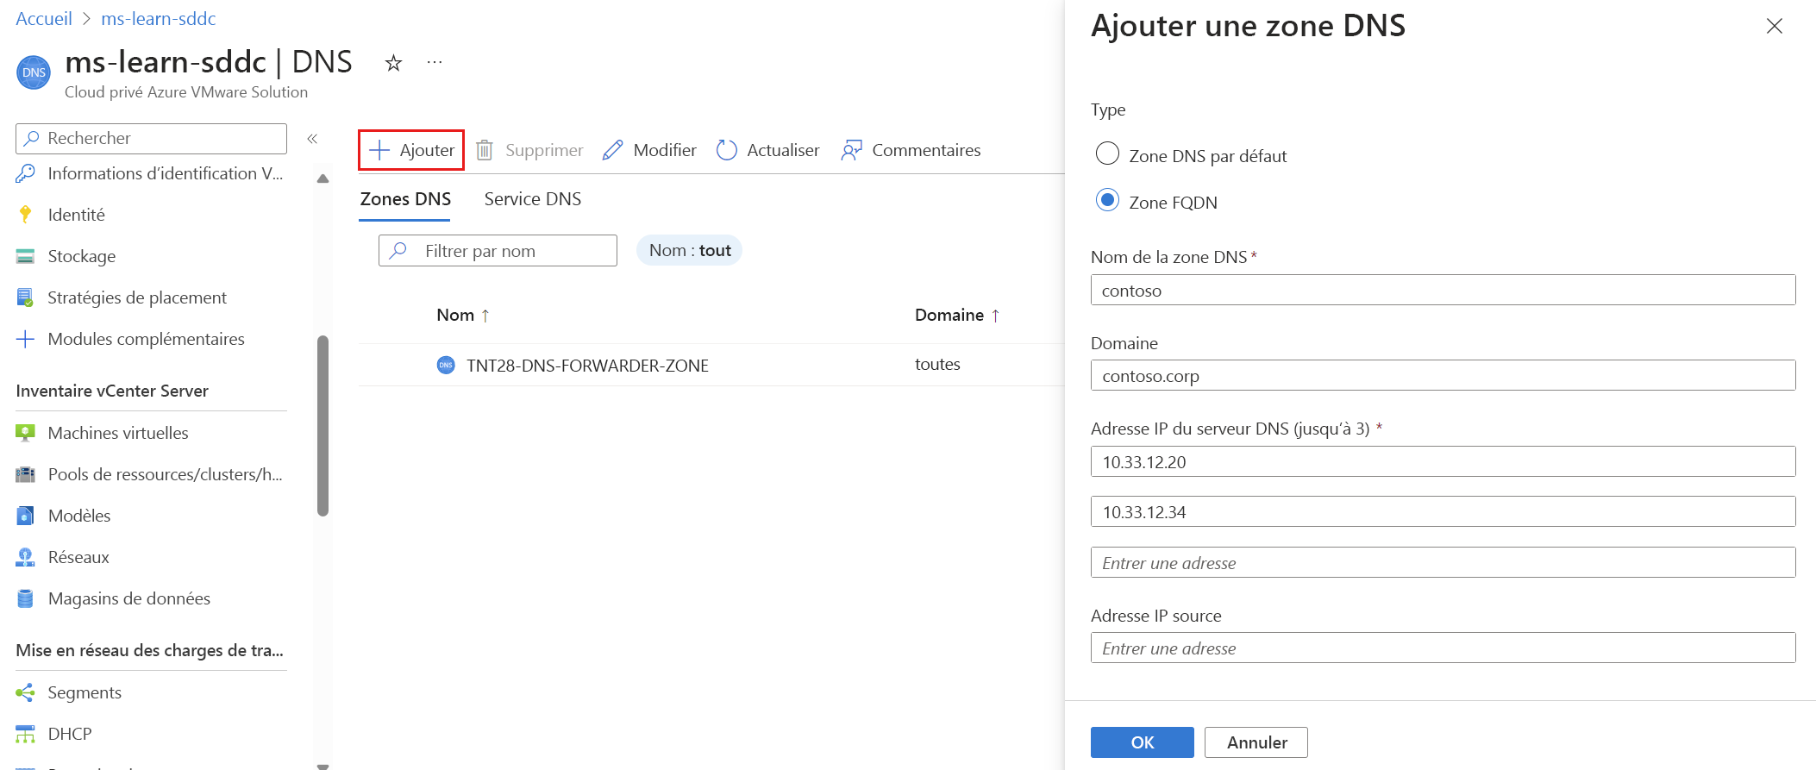Click the sidebar vertical scrollbar thumb

click(323, 425)
